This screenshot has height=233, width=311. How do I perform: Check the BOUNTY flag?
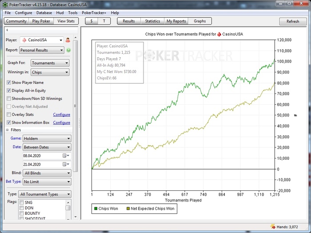pyautogui.click(x=22, y=213)
